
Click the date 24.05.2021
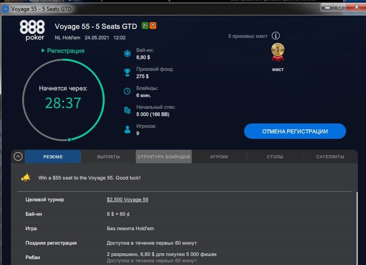pos(96,38)
